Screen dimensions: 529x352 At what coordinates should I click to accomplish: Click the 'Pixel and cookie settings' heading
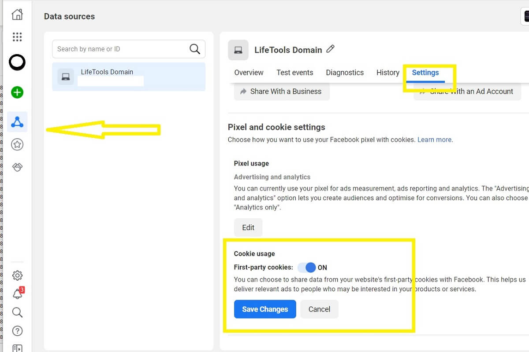(x=276, y=127)
